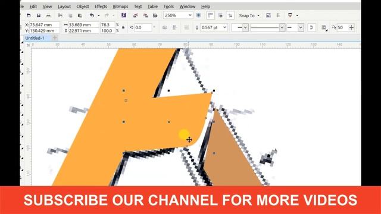Open the Bitmaps menu
The image size is (381, 214).
point(120,7)
